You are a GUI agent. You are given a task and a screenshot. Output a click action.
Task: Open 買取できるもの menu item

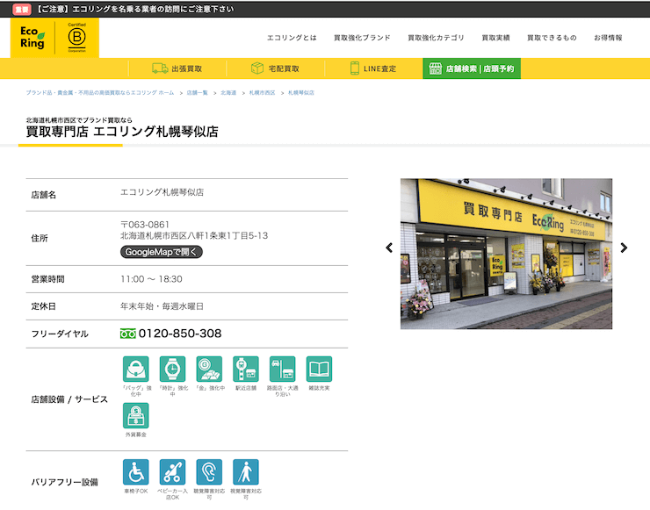coord(552,38)
